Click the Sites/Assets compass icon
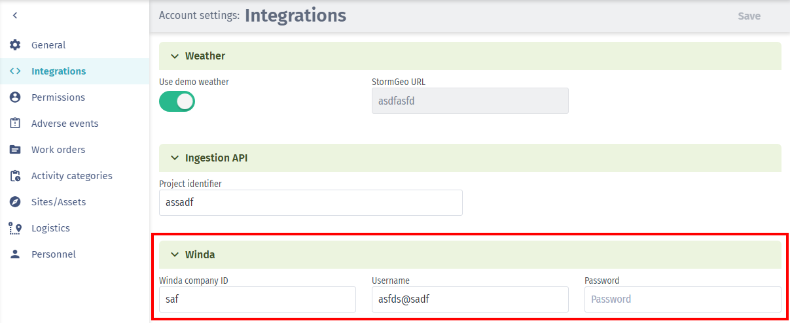This screenshot has width=790, height=323. coord(15,202)
